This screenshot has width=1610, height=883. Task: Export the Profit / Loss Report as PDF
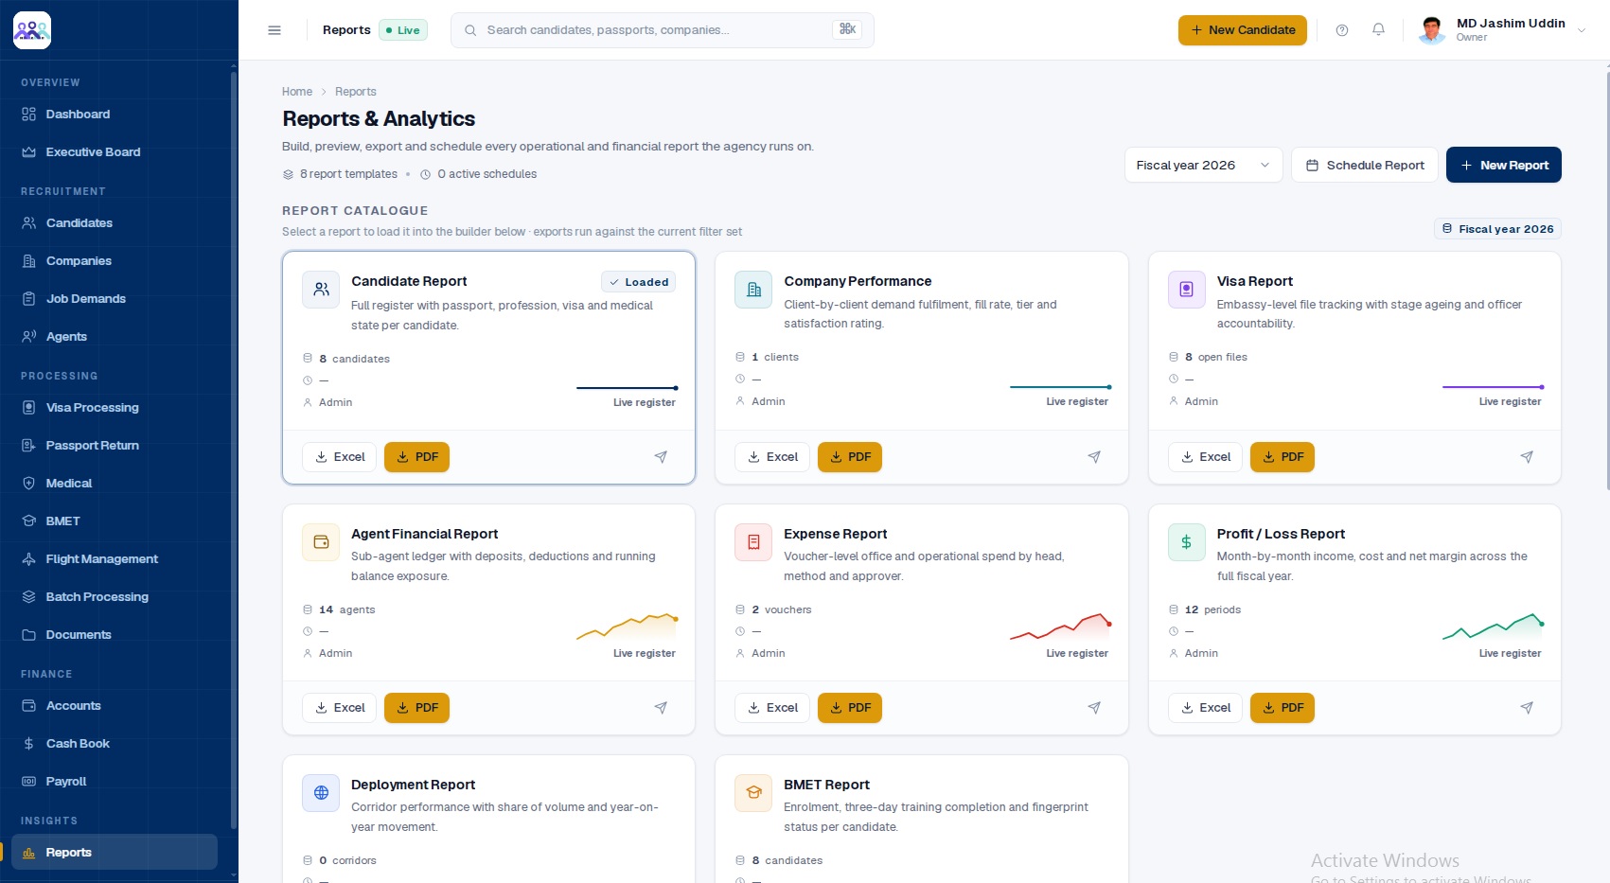coord(1283,708)
